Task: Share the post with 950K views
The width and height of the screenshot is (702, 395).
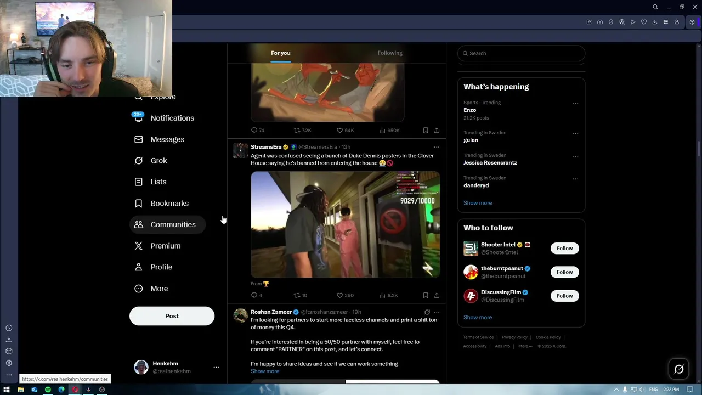Action: point(437,131)
